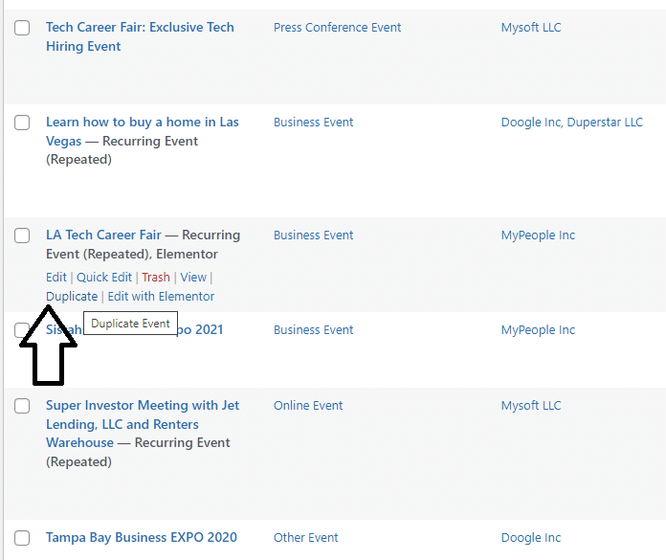Filter by Press Conference Event type
The width and height of the screenshot is (666, 560).
pos(337,28)
